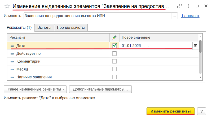
Task: Copy link via chain icon
Action: point(180,6)
